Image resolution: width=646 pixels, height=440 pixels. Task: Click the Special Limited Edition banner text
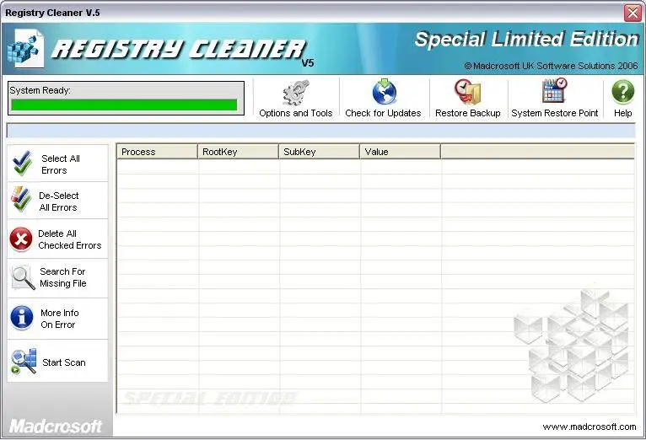(526, 39)
